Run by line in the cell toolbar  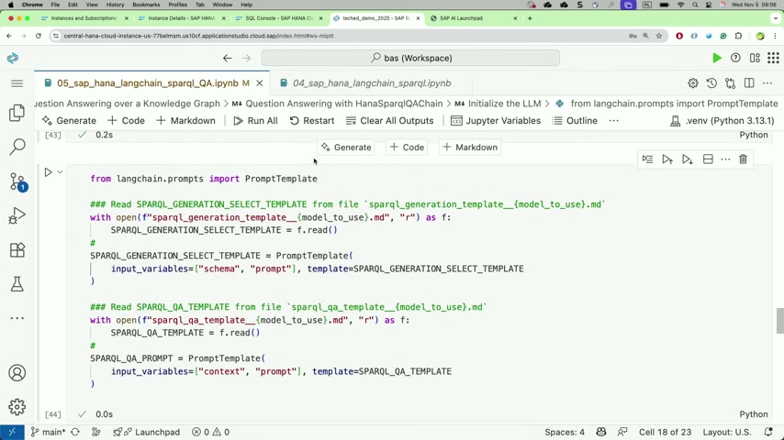(x=647, y=159)
